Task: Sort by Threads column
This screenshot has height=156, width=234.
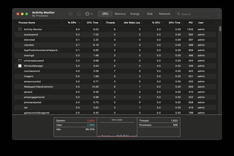Action: (x=110, y=23)
